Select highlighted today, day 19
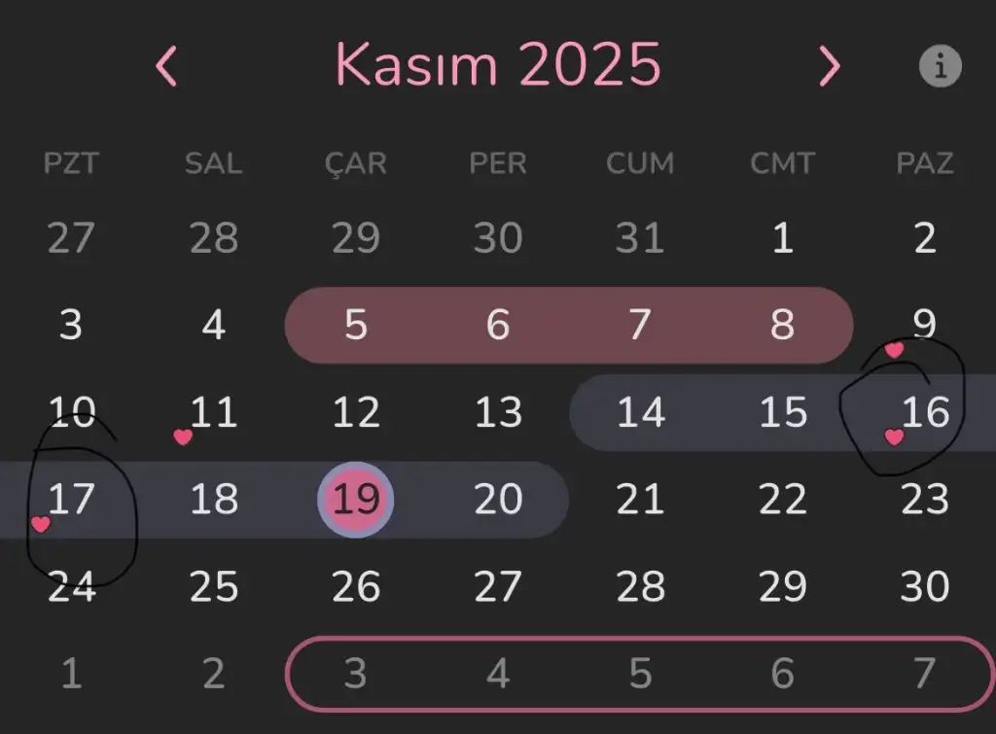Viewport: 996px width, 734px height. 356,500
